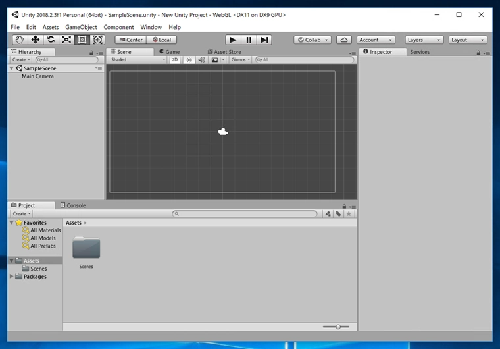Open the GameObject menu
The height and width of the screenshot is (349, 500).
81,27
